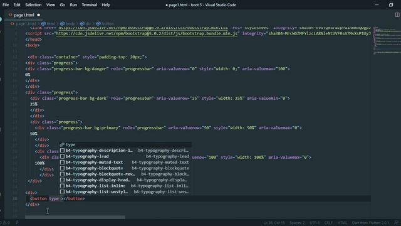Click the split editor icon
This screenshot has width=401, height=226.
pyautogui.click(x=397, y=15)
